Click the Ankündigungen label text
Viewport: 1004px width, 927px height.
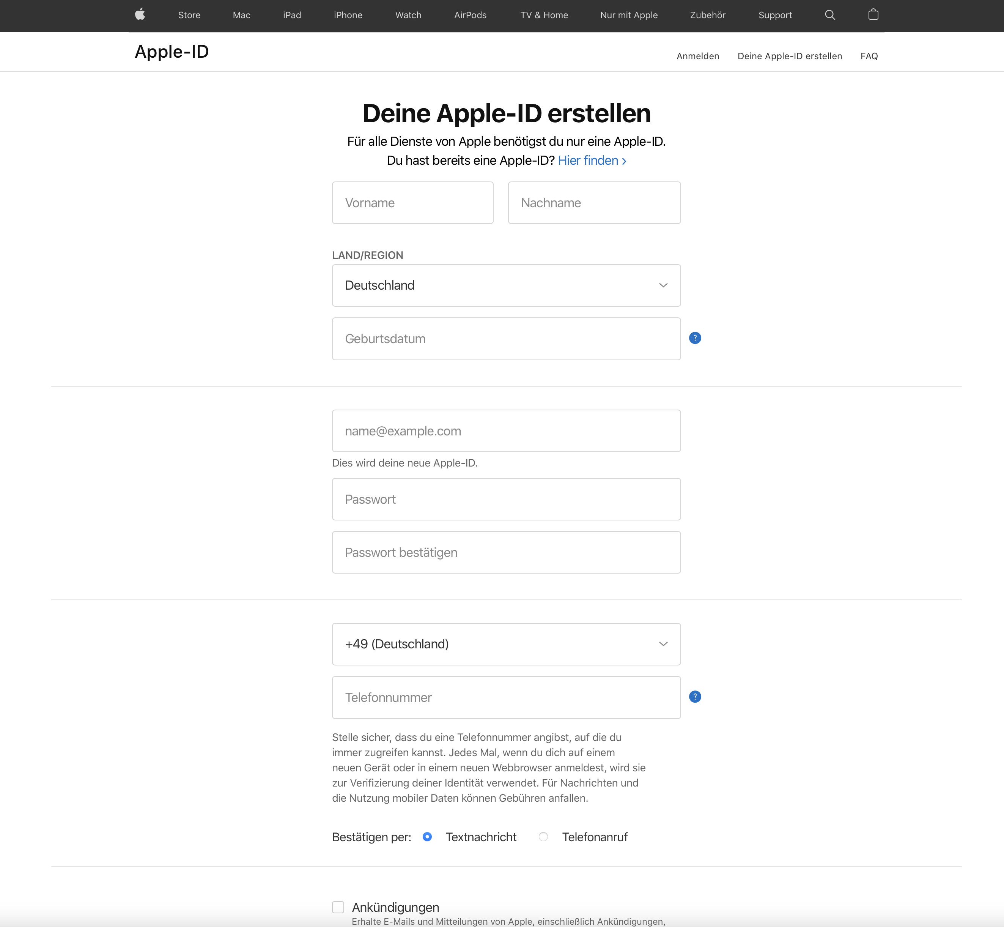pyautogui.click(x=395, y=907)
